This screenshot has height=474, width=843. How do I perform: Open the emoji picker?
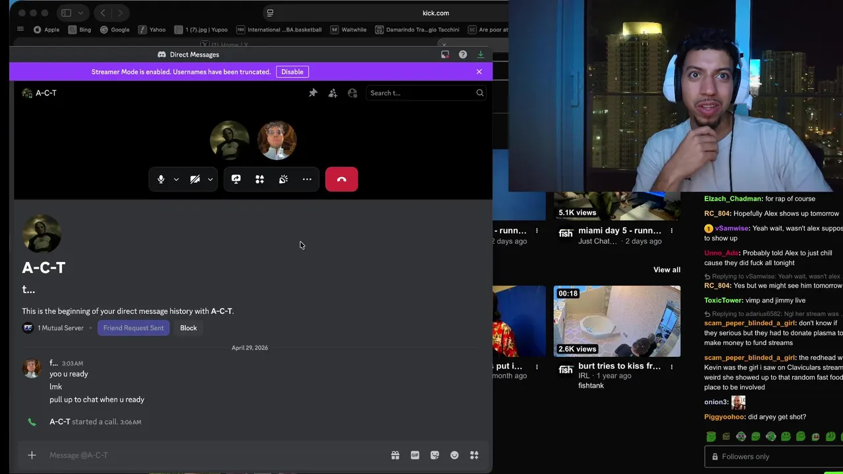tap(454, 455)
